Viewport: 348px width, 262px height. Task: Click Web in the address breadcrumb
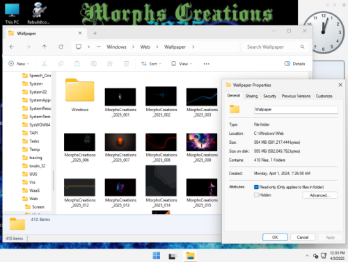tap(145, 47)
